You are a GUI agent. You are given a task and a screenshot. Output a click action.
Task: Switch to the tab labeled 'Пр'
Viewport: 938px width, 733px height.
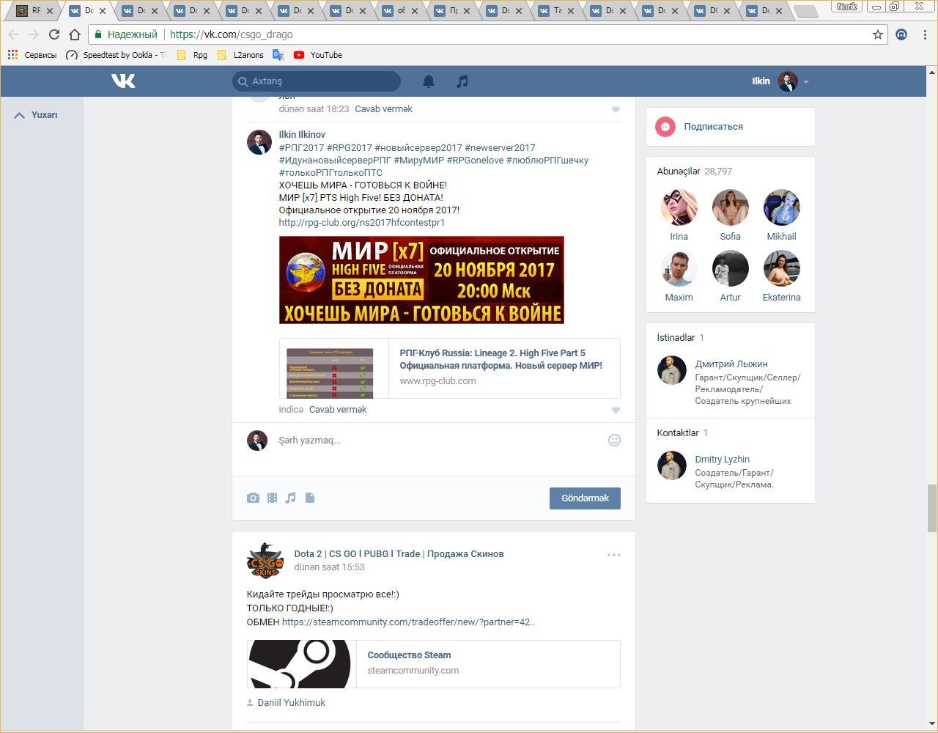(x=451, y=11)
